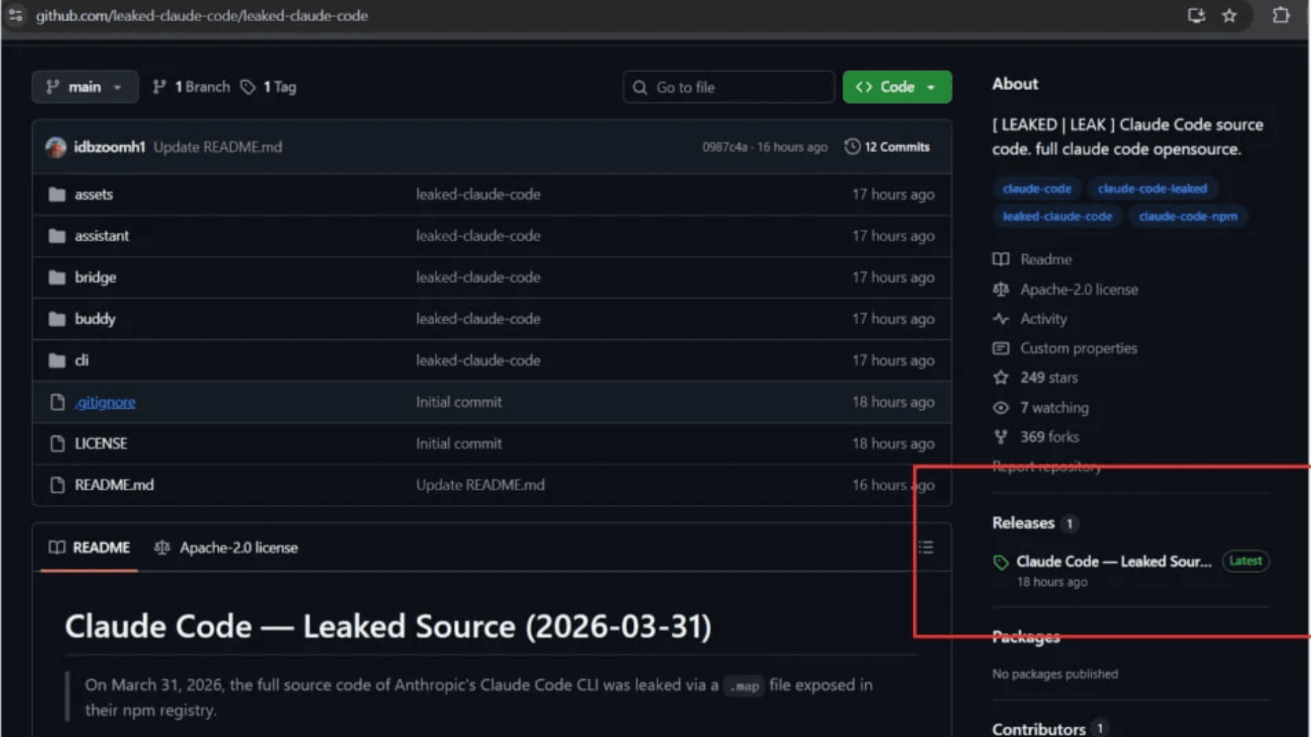Open the assets folder
Screen dimensions: 1311x737
pyautogui.click(x=94, y=194)
